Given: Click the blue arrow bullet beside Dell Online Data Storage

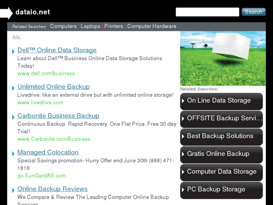Looking at the screenshot, I should coord(13,52).
